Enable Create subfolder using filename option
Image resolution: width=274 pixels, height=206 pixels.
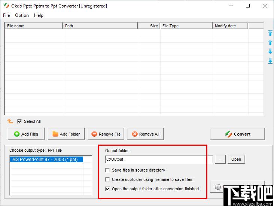click(107, 179)
